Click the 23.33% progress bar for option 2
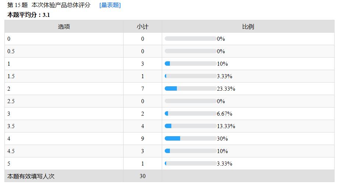 click(190, 88)
